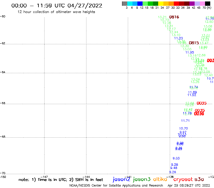Click the gray swatch in the color legend

click(x=125, y=3)
